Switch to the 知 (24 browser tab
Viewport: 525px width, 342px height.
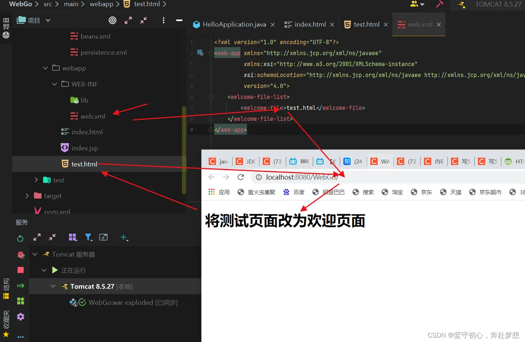(x=353, y=161)
